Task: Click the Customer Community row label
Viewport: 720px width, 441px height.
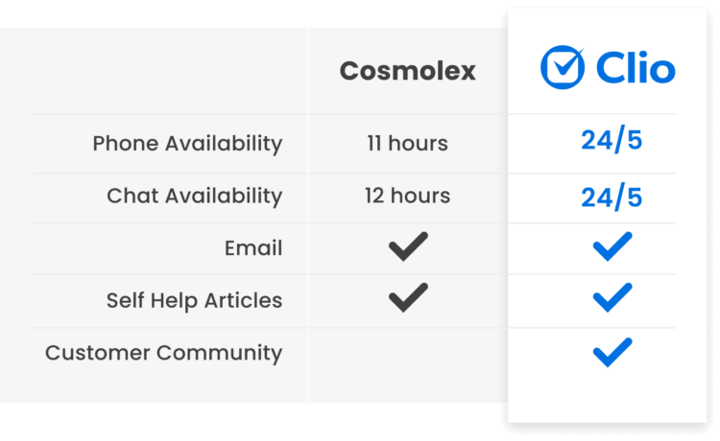Action: point(163,352)
